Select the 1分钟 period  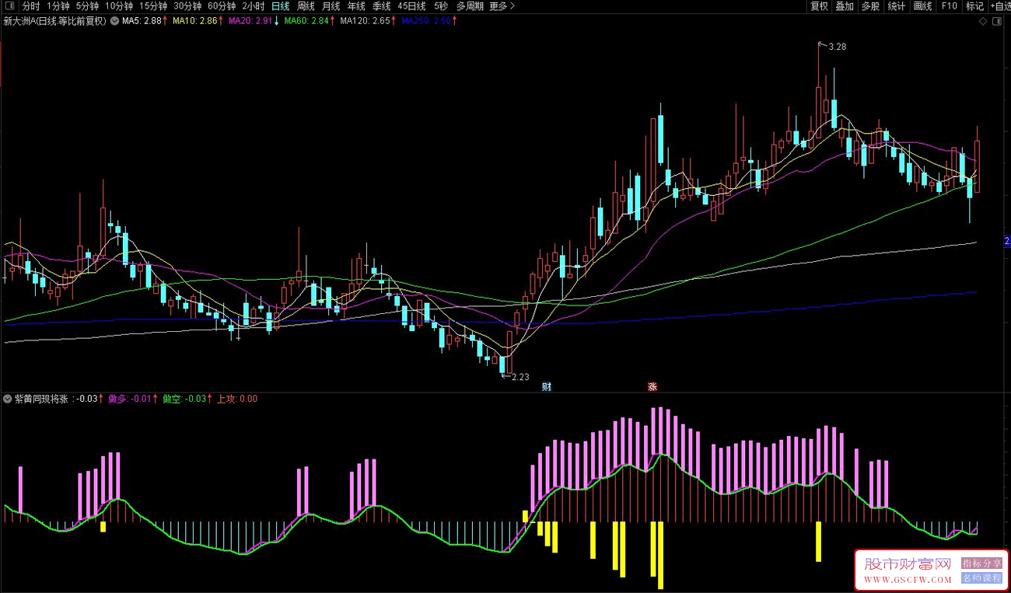pyautogui.click(x=58, y=6)
